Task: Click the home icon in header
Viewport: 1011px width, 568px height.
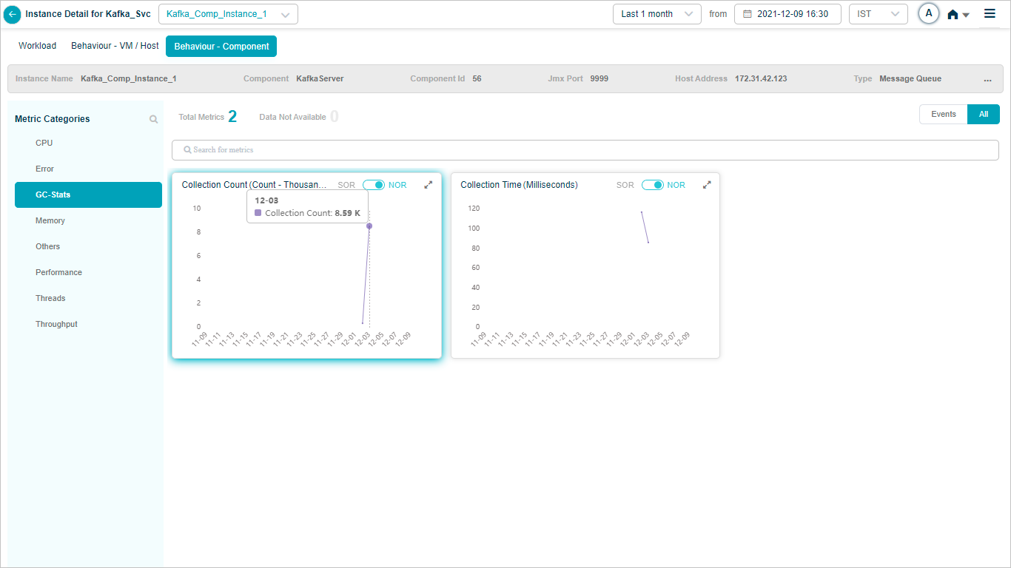Action: [x=953, y=14]
